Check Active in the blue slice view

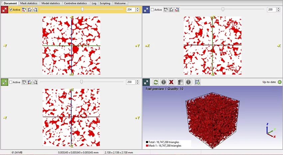[x=152, y=10]
